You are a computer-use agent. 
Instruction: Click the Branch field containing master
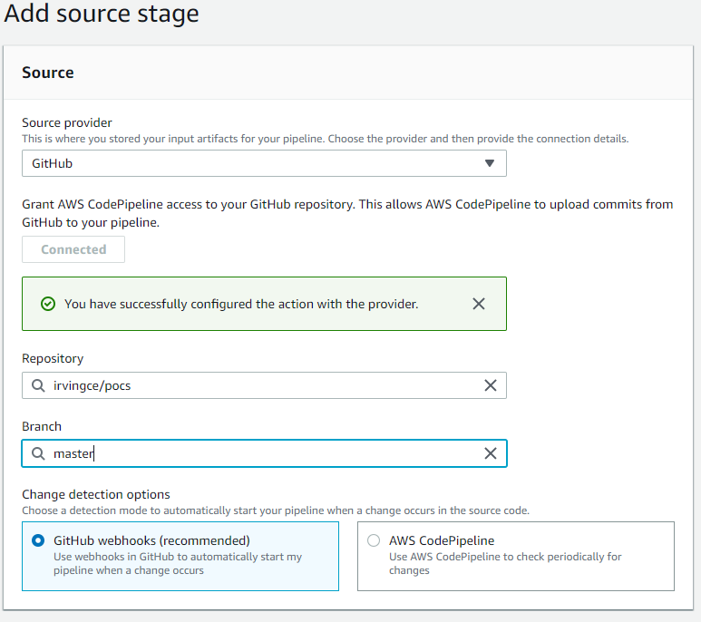[x=264, y=453]
